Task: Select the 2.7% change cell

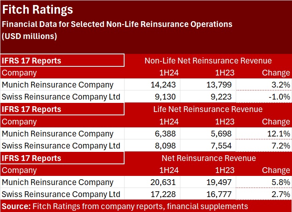Action: click(x=279, y=194)
